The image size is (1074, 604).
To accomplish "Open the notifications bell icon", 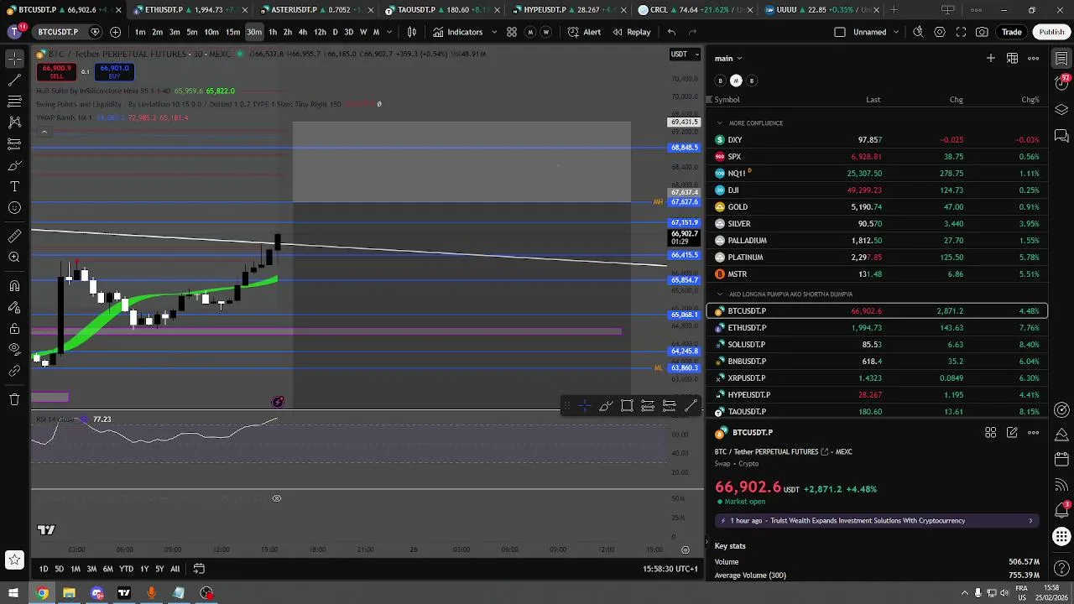I will 1061,511.
